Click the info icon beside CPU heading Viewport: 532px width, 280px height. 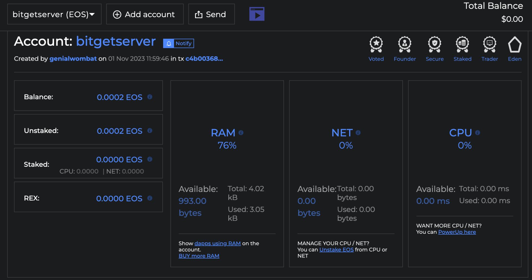point(477,133)
